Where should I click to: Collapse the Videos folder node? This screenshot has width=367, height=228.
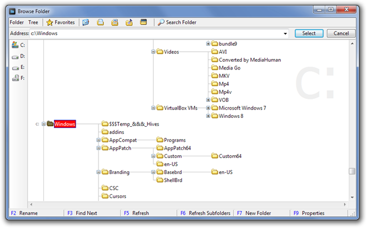(x=153, y=52)
